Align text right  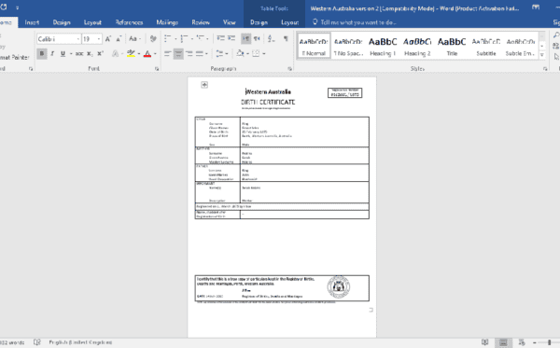[x=189, y=53]
